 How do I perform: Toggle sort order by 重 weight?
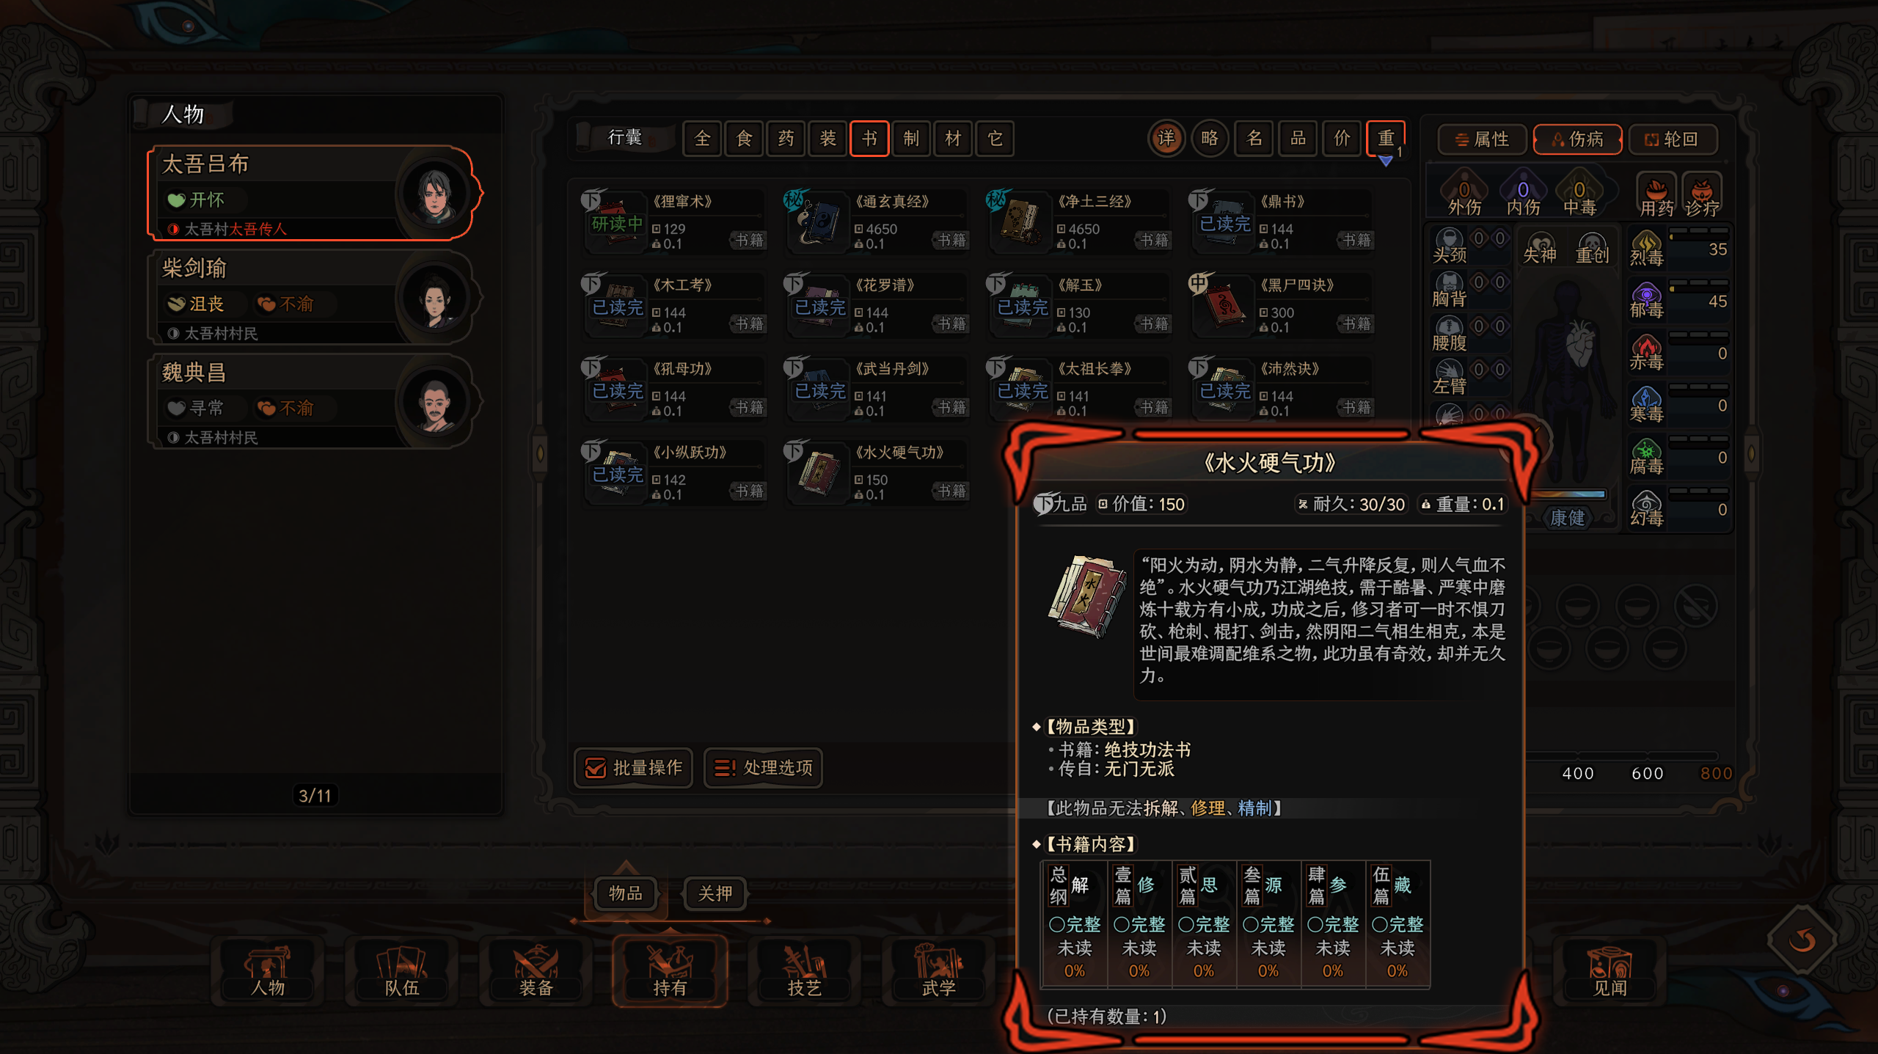(x=1385, y=139)
